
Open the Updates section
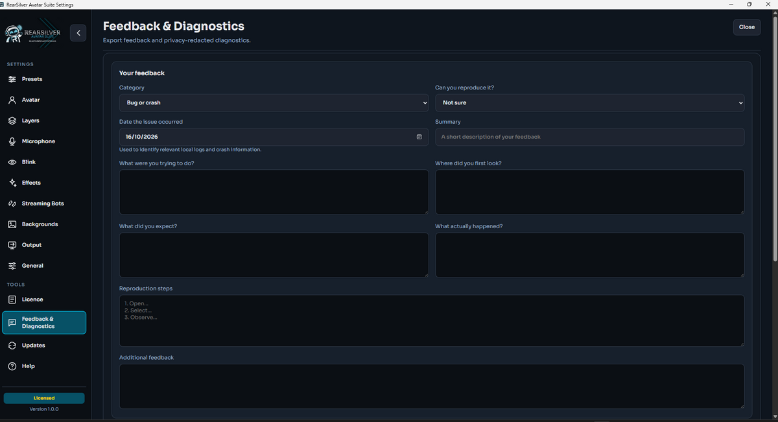[x=44, y=346]
